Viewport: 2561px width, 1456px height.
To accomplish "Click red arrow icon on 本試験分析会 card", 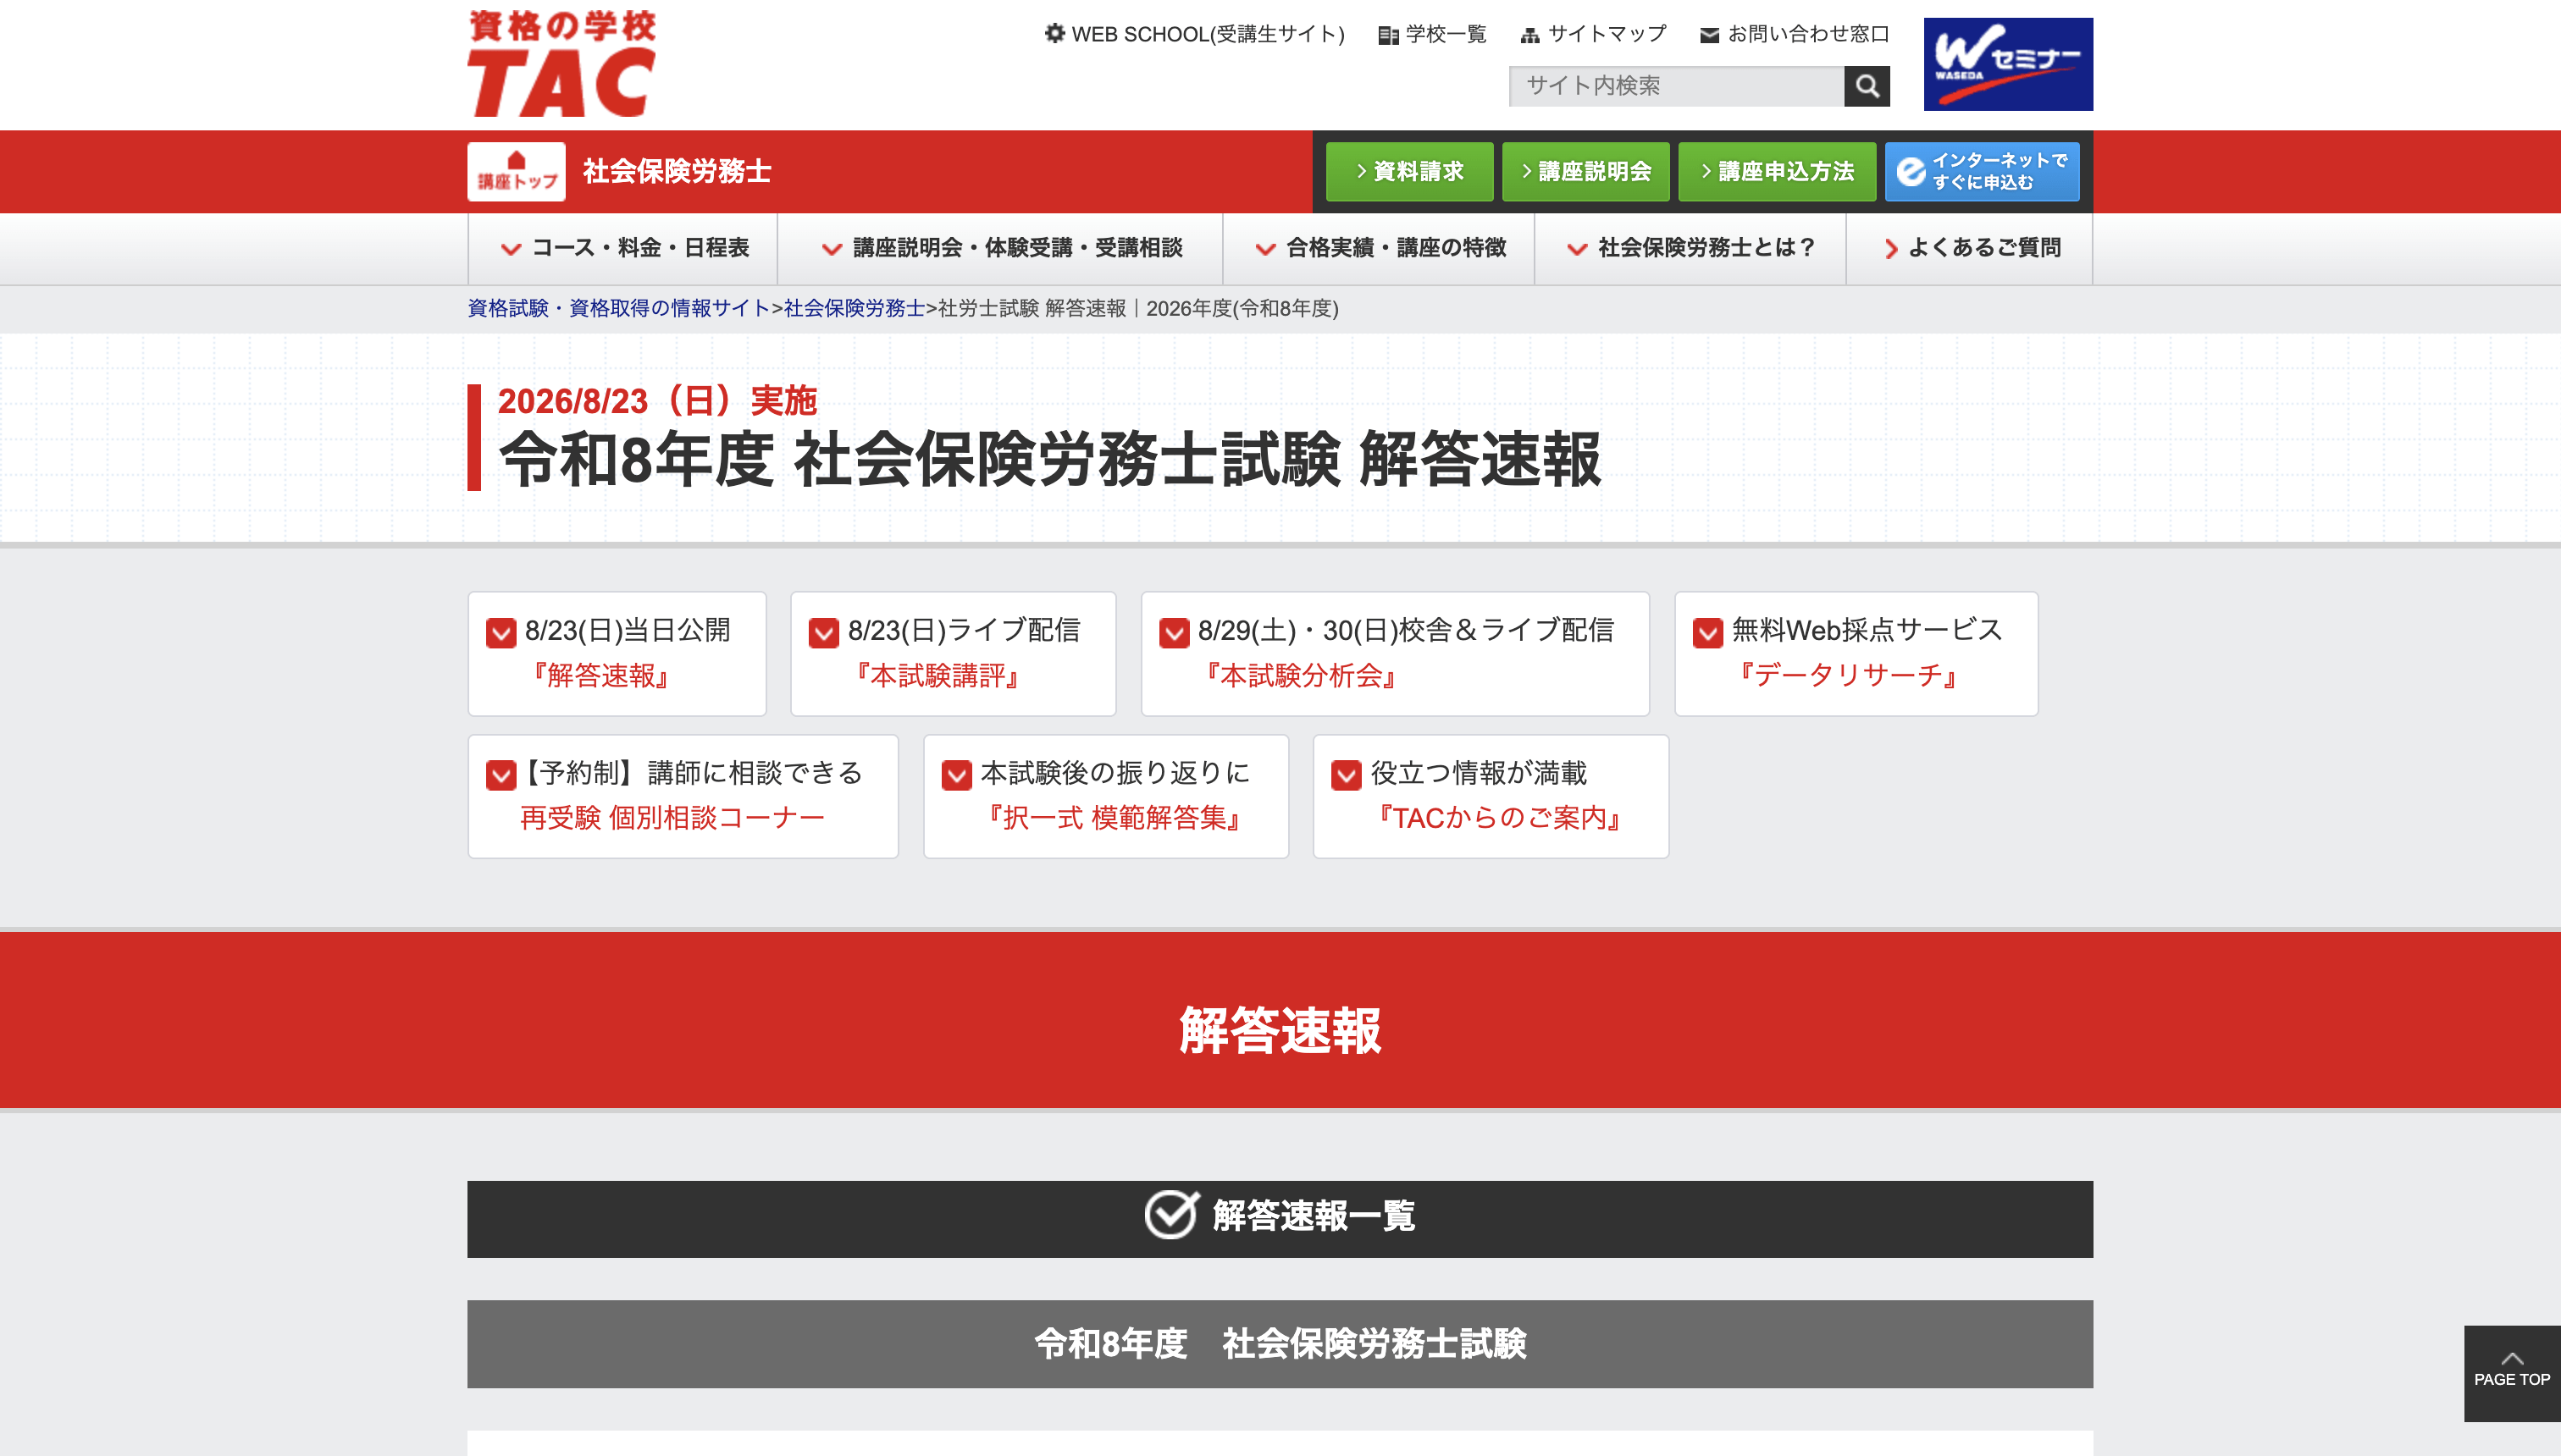I will coord(1174,633).
